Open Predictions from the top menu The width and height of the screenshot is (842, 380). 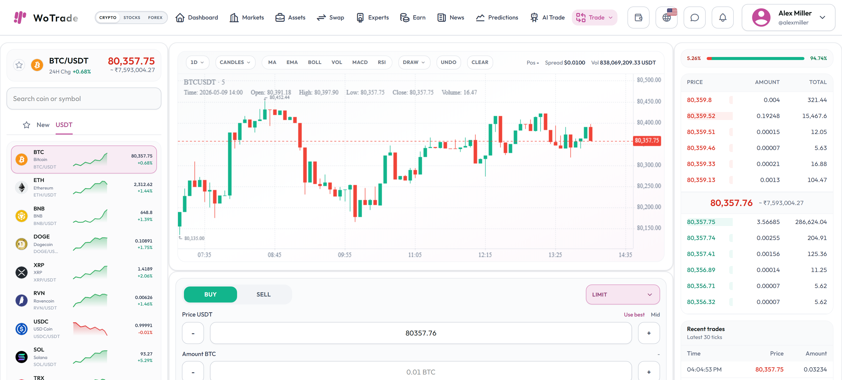pyautogui.click(x=497, y=17)
